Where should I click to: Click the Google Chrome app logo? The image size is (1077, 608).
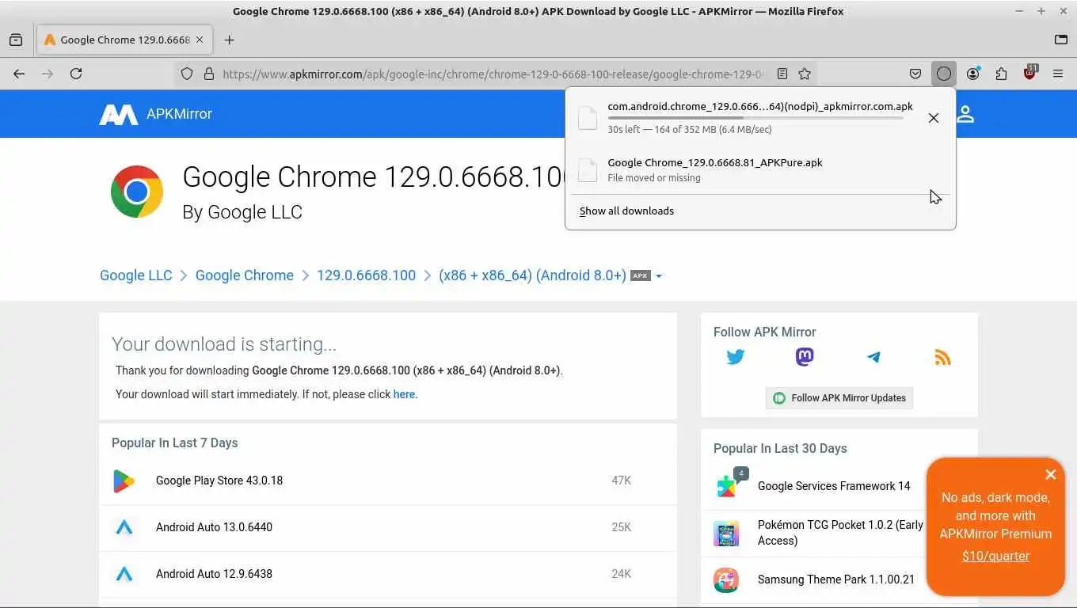pyautogui.click(x=137, y=192)
